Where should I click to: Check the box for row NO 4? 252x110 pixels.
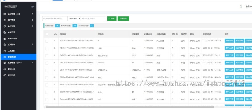[47, 63]
